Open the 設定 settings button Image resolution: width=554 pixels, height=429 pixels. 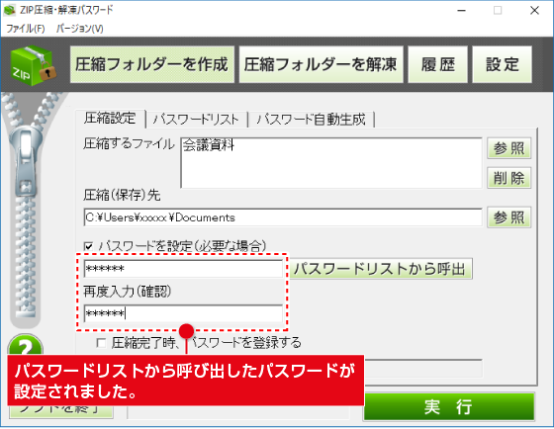(x=503, y=64)
